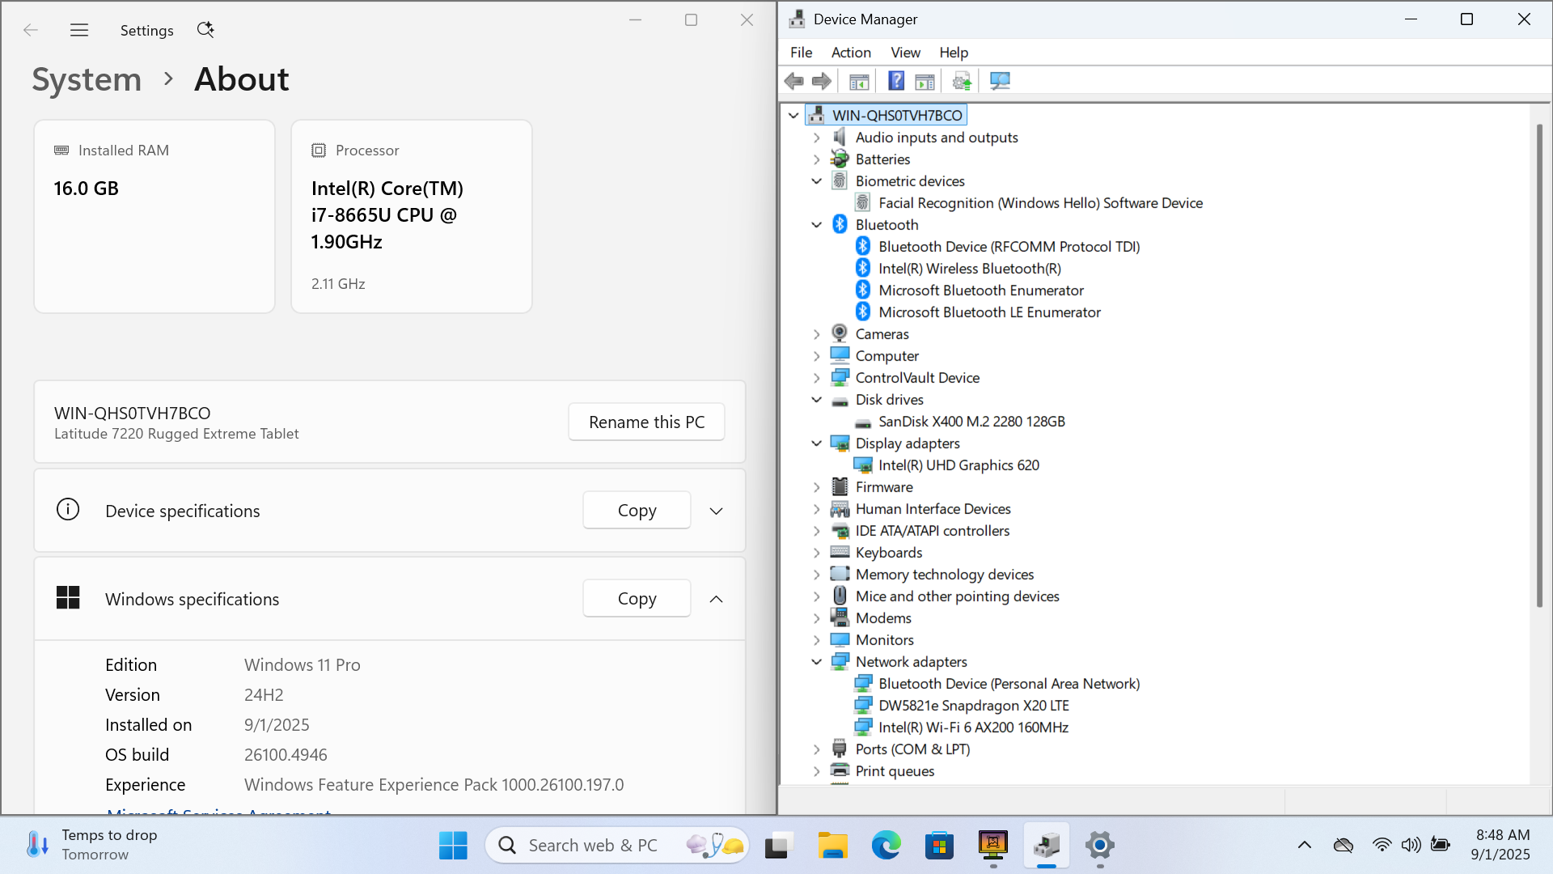This screenshot has width=1553, height=874.
Task: Open the View menu
Action: coord(905,53)
